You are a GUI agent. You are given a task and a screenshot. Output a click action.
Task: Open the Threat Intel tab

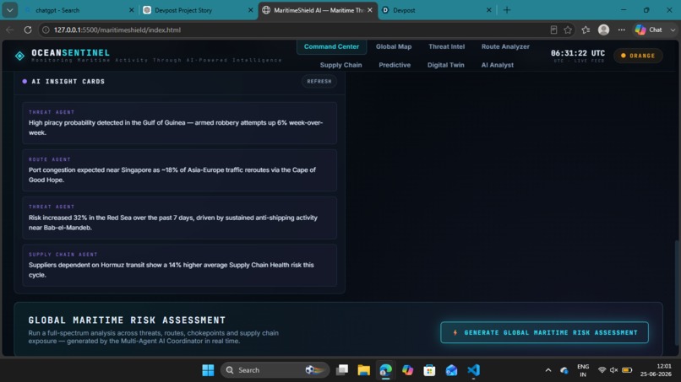tap(446, 47)
